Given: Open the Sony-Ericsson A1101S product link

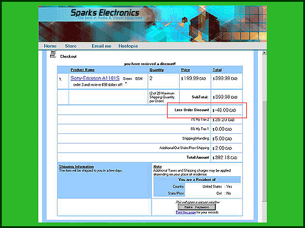Looking at the screenshot, I should point(95,78).
